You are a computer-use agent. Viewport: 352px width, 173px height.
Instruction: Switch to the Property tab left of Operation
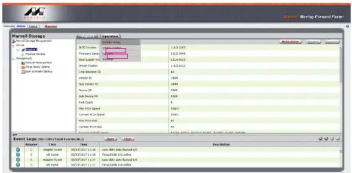click(87, 36)
